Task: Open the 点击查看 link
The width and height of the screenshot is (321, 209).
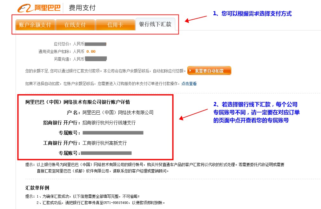Action: [x=189, y=84]
